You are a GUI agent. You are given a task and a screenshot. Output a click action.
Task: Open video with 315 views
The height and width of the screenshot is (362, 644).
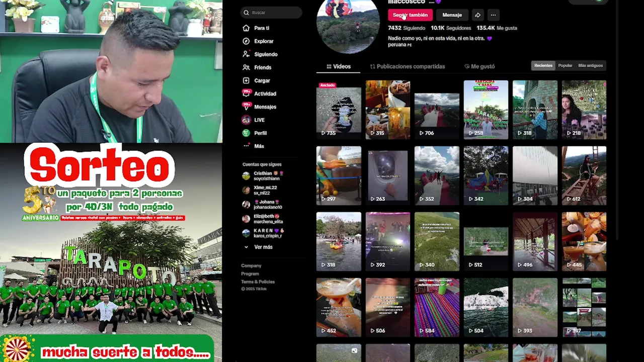tap(387, 110)
